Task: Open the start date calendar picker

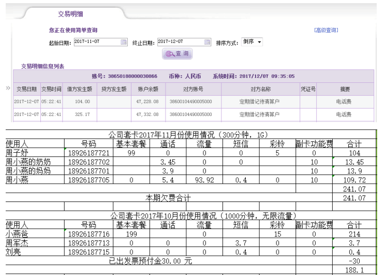Action: point(123,42)
